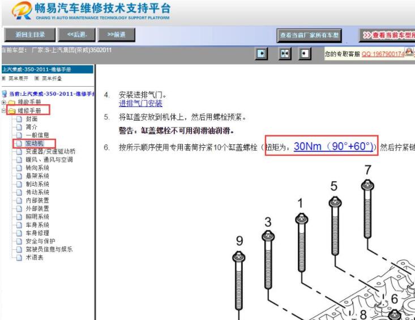Open the 驾驶员信息与娱乐 tree item
This screenshot has width=415, height=320.
coord(49,249)
